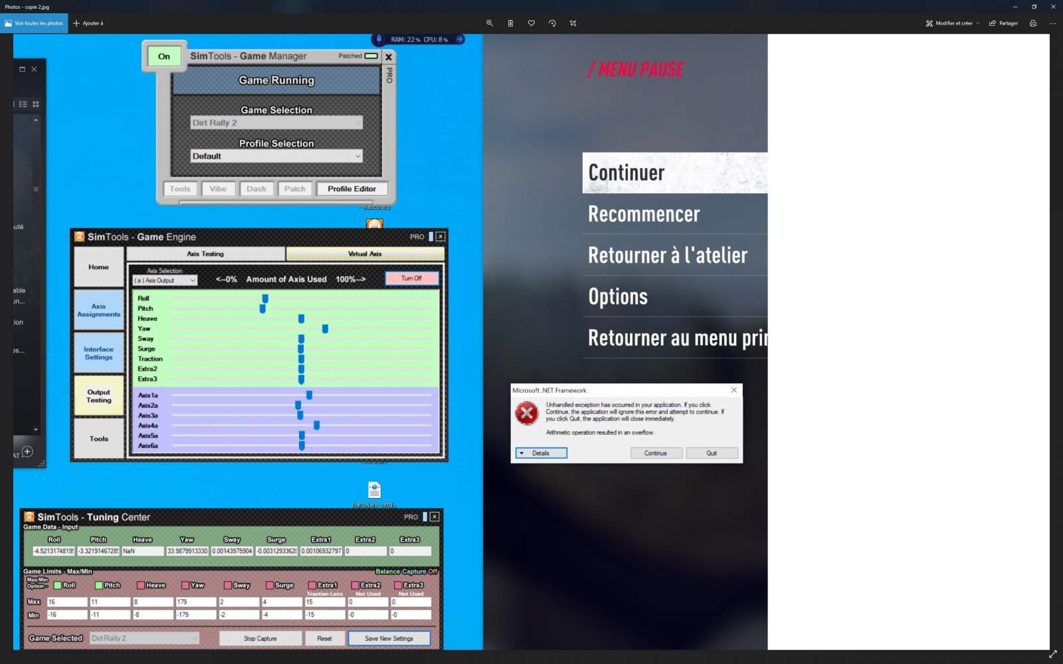The width and height of the screenshot is (1063, 664).
Task: Click the list view icon in the left panel
Action: point(23,104)
